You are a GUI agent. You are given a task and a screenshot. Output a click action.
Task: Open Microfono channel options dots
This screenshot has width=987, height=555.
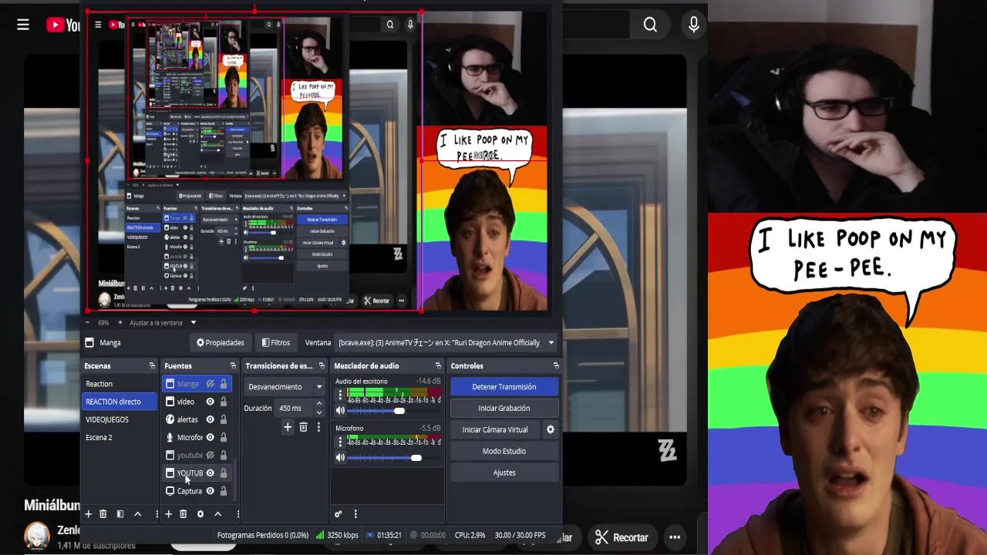point(340,442)
